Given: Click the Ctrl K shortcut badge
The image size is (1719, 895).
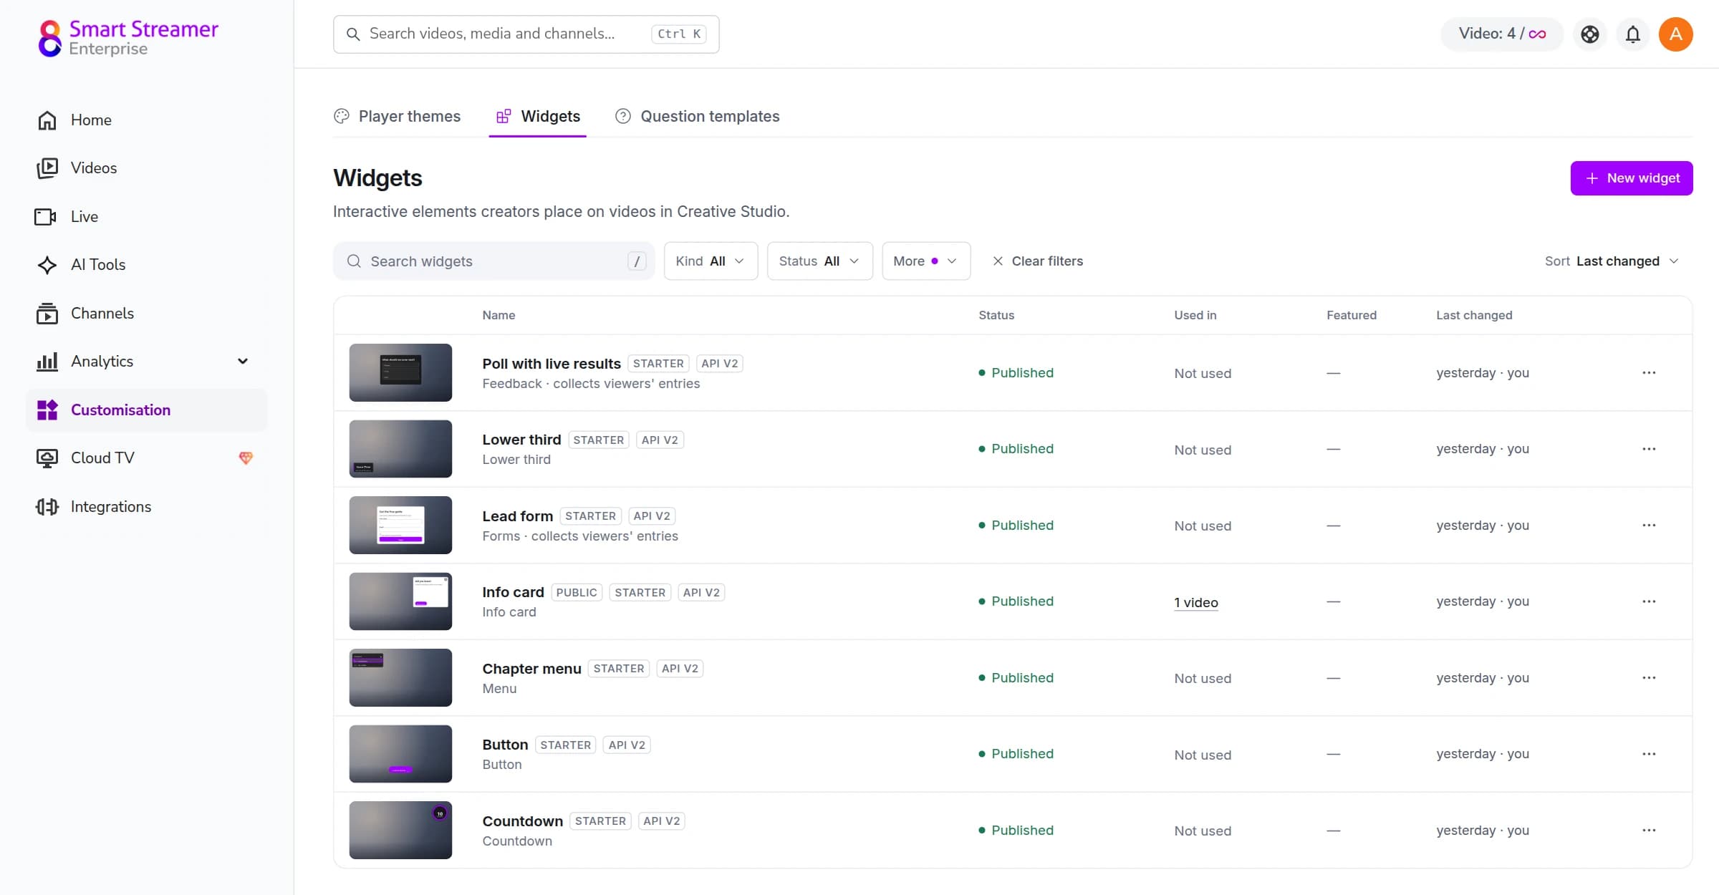Looking at the screenshot, I should [x=678, y=34].
